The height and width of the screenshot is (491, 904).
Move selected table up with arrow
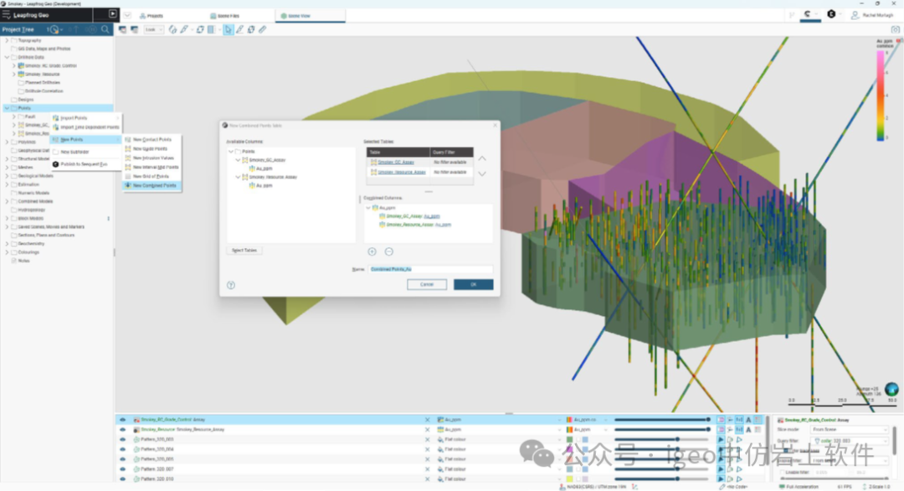[x=482, y=158]
